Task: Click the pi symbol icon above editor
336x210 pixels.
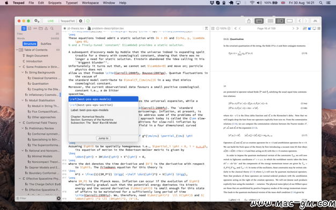Action: pyautogui.click(x=206, y=28)
